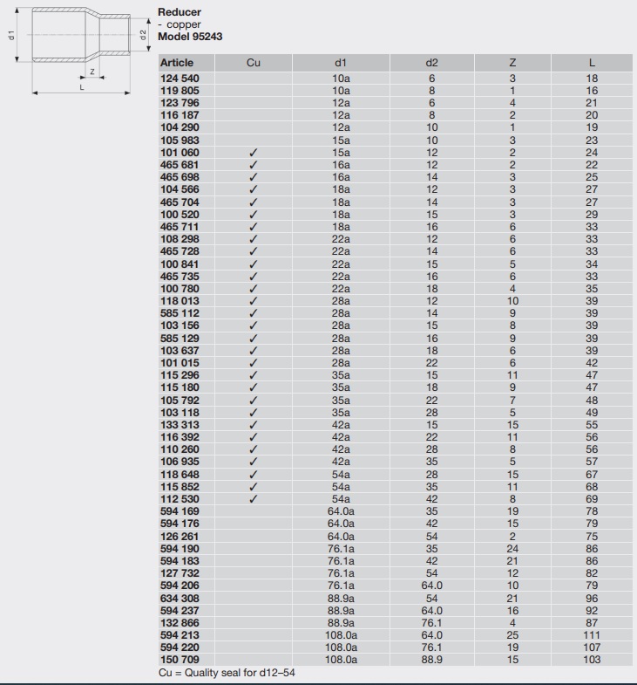Viewport: 637px width, 685px height.
Task: Select article number 103 637
Action: click(x=180, y=351)
